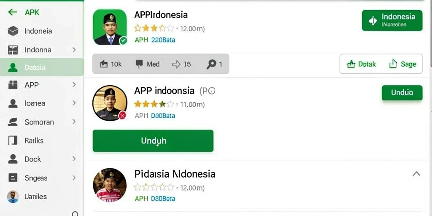Click the red badge on APP indoonsia avatar

[x=122, y=115]
